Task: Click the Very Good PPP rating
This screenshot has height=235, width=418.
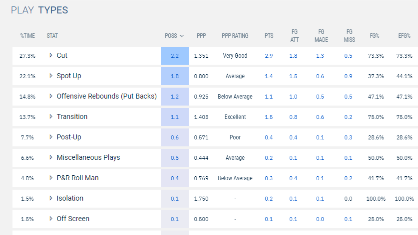Action: (x=235, y=56)
